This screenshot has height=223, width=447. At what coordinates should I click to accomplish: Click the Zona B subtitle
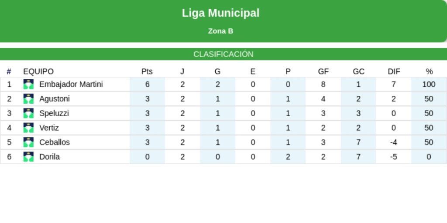tap(220, 31)
